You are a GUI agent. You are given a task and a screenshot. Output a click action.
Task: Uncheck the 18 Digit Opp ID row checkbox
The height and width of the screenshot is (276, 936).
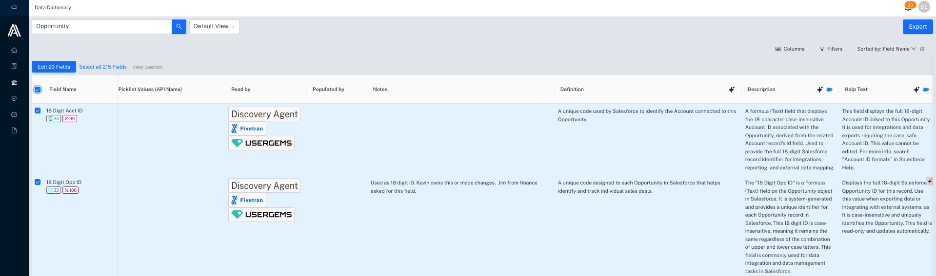tap(38, 182)
